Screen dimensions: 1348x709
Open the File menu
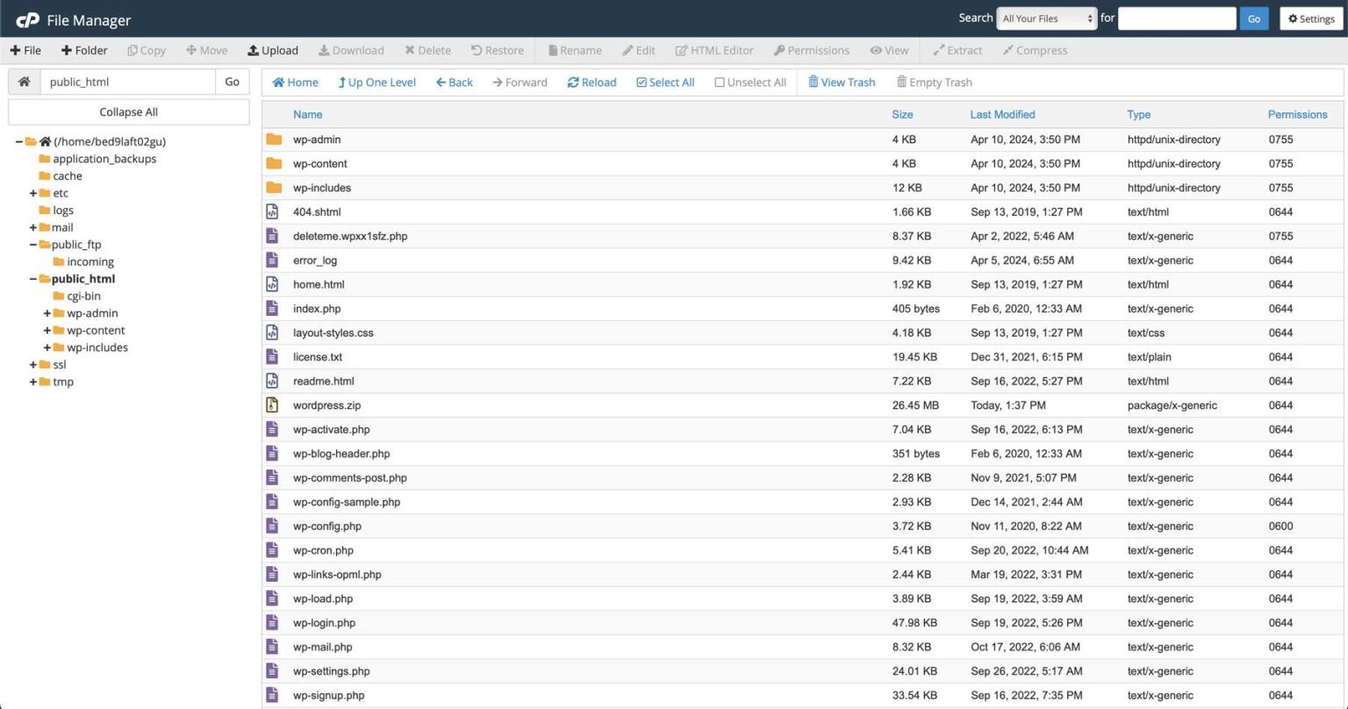click(25, 50)
